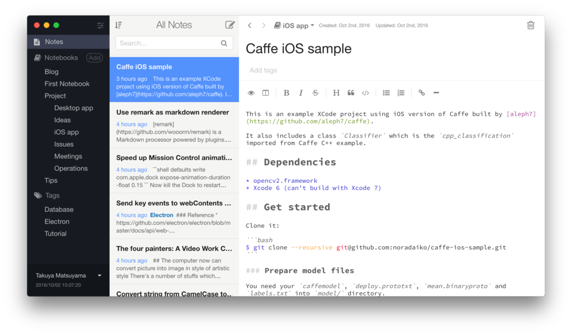
Task: Click the Created: Oct 2nd, 2016 date
Action: coord(344,26)
